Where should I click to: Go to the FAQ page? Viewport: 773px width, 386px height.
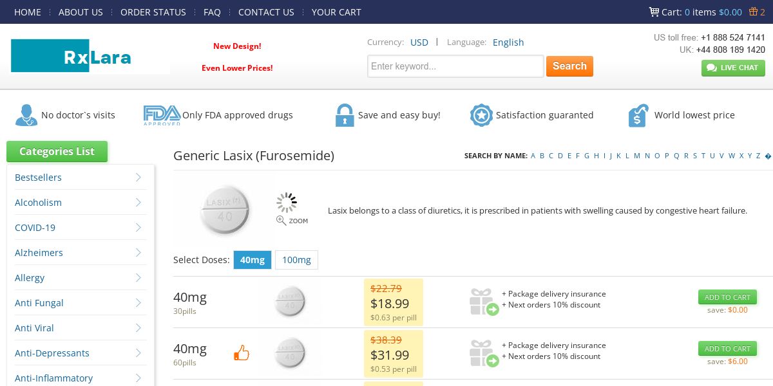212,12
